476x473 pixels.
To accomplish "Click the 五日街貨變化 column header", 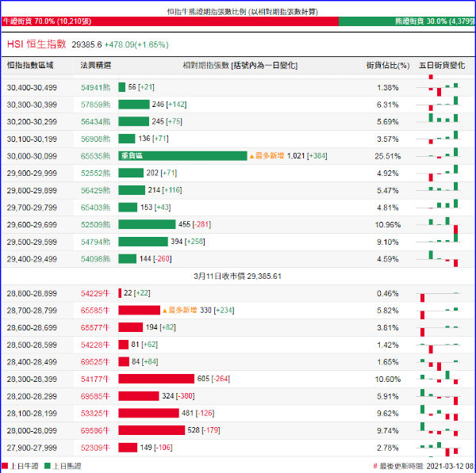I will point(442,66).
